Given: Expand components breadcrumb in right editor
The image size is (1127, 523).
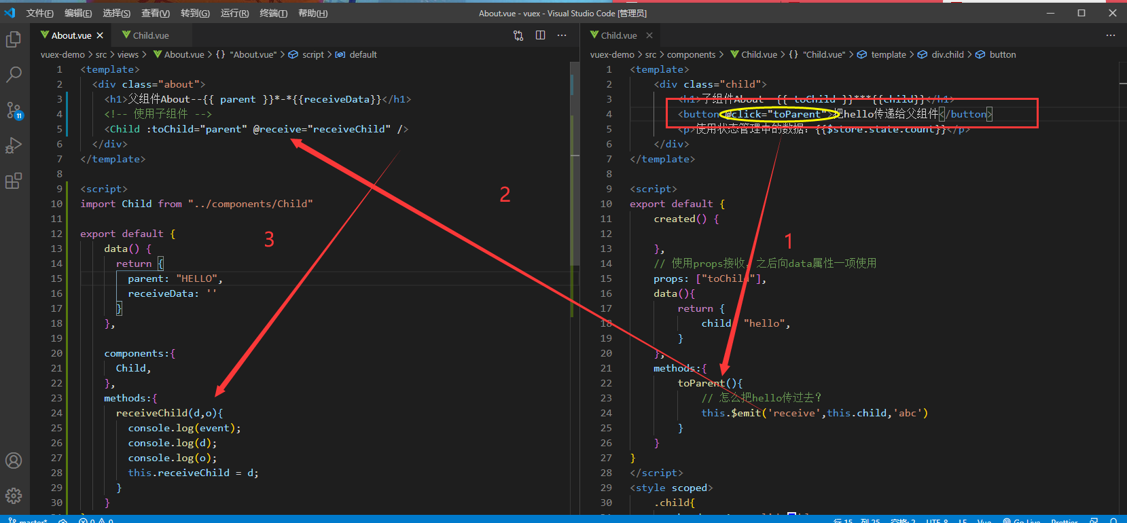Looking at the screenshot, I should pyautogui.click(x=691, y=54).
